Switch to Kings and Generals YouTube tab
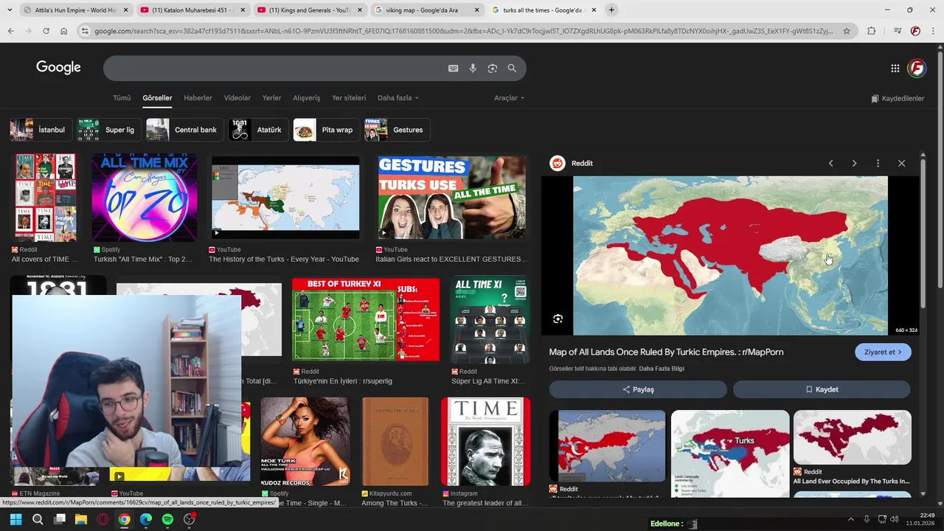Screen dimensions: 944x531 [x=310, y=10]
